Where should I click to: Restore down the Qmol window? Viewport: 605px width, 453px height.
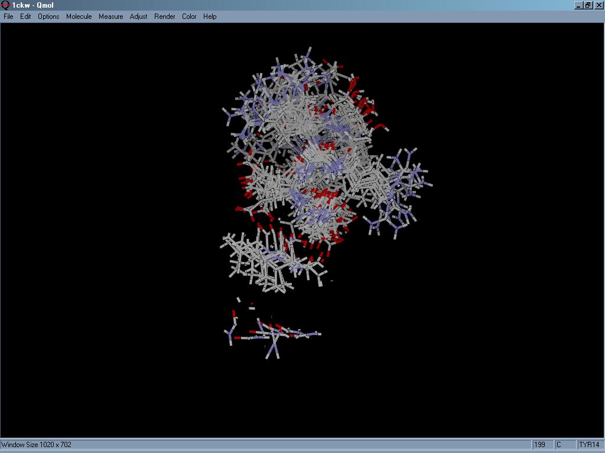pos(588,5)
